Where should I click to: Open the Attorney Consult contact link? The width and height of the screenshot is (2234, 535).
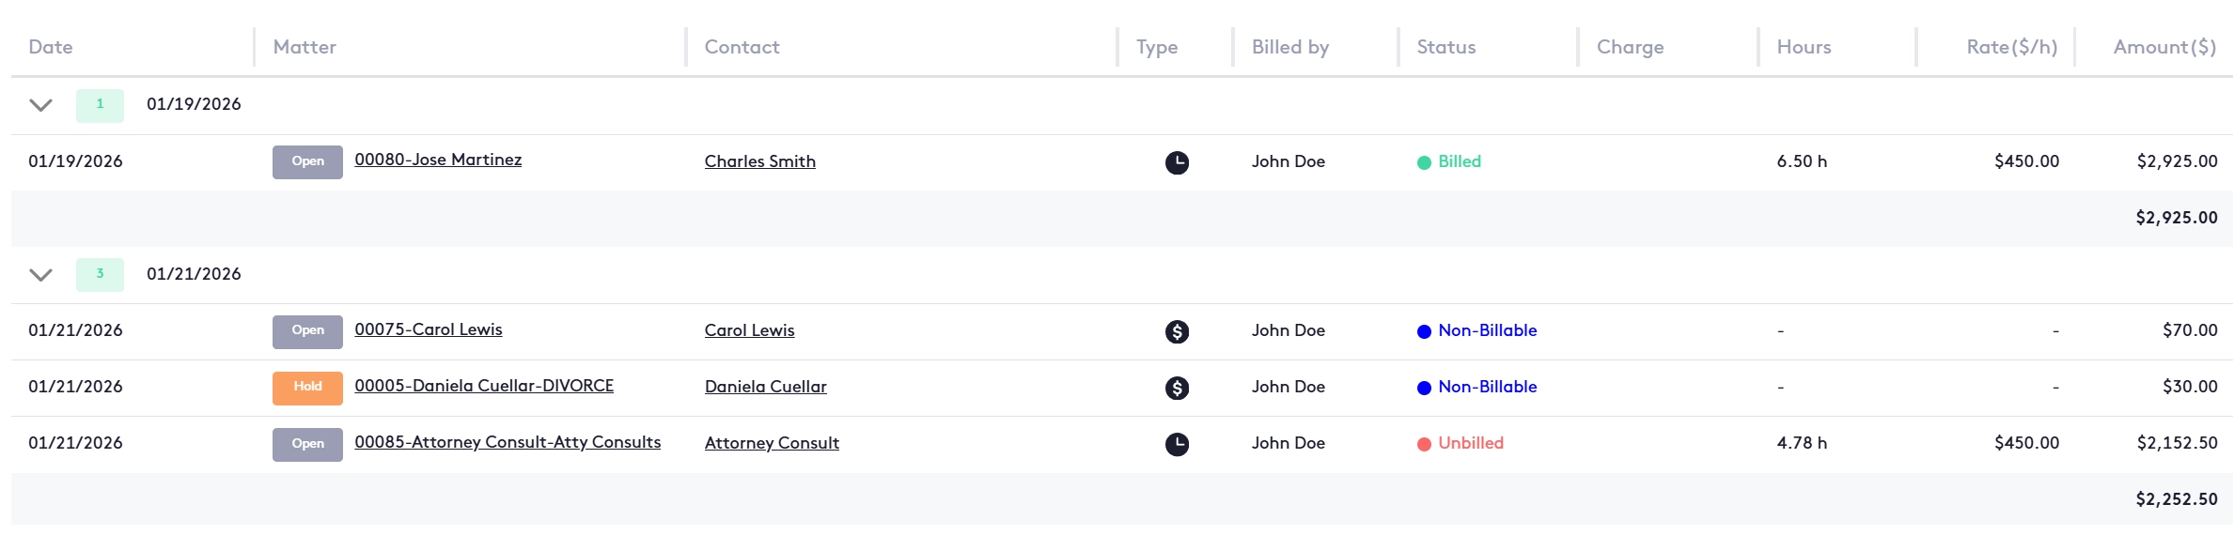pos(772,443)
